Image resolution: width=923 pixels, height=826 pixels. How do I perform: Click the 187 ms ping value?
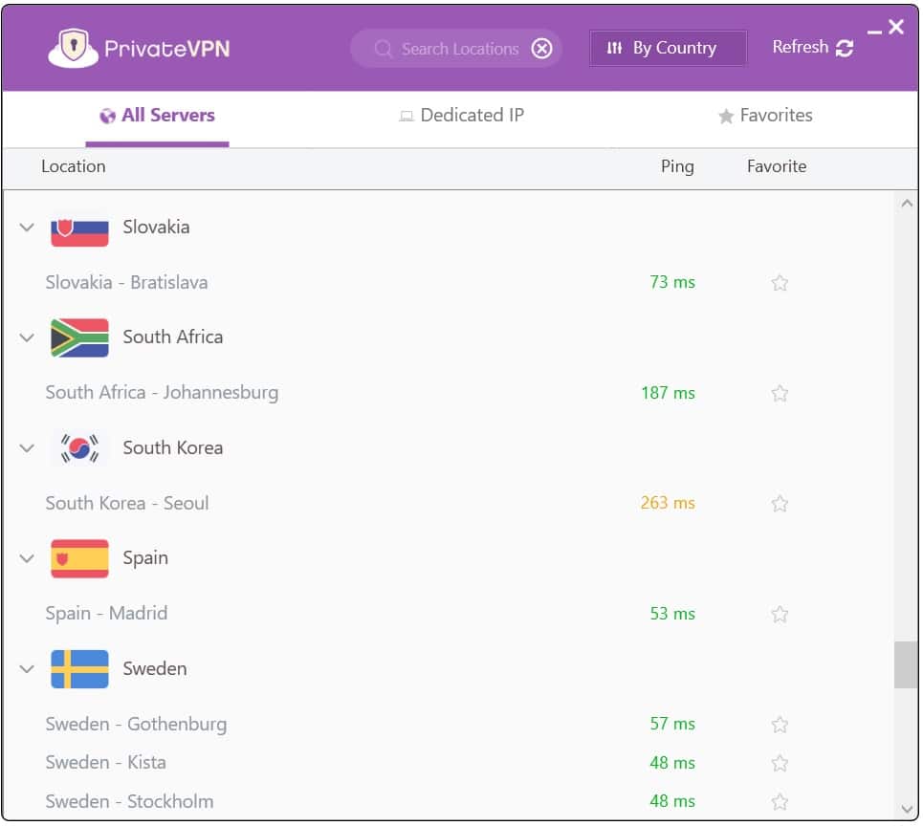tap(669, 393)
